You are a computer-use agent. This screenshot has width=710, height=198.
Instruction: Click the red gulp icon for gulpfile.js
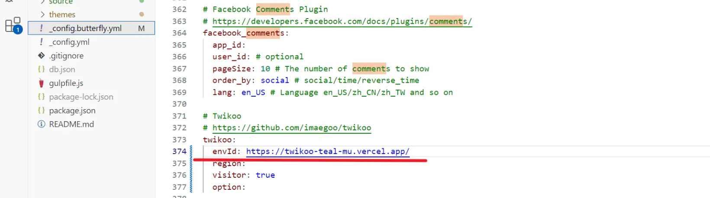click(x=41, y=83)
